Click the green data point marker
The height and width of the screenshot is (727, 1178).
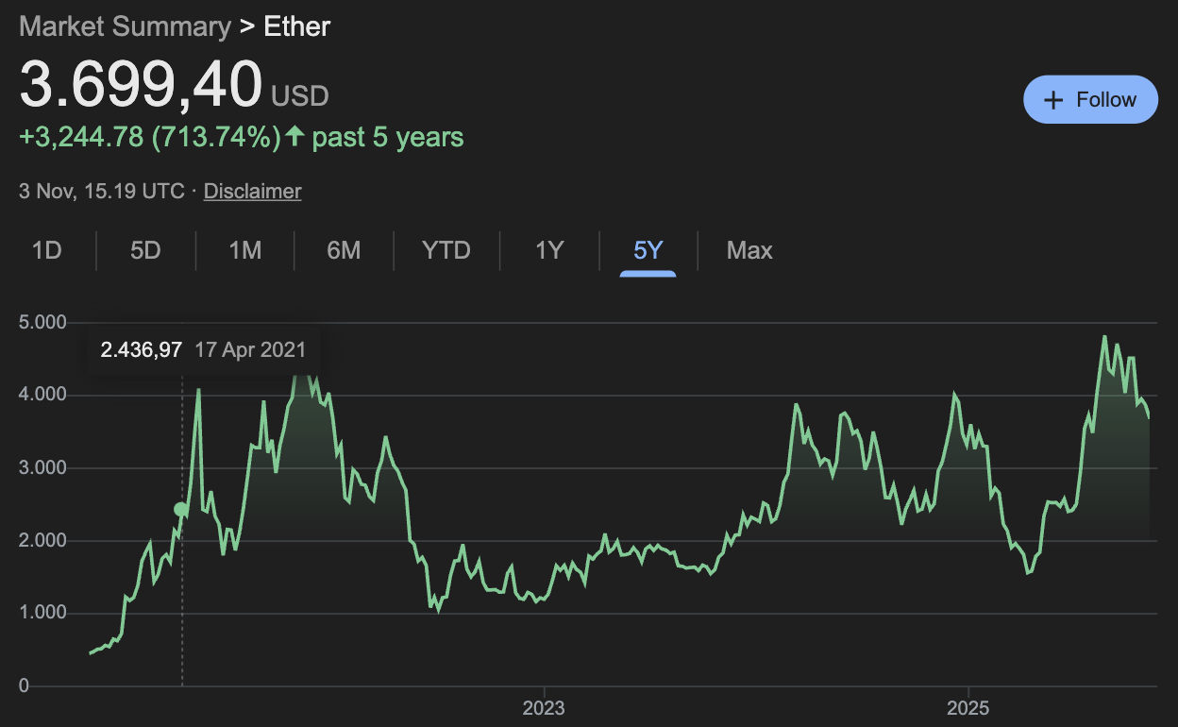pos(181,510)
